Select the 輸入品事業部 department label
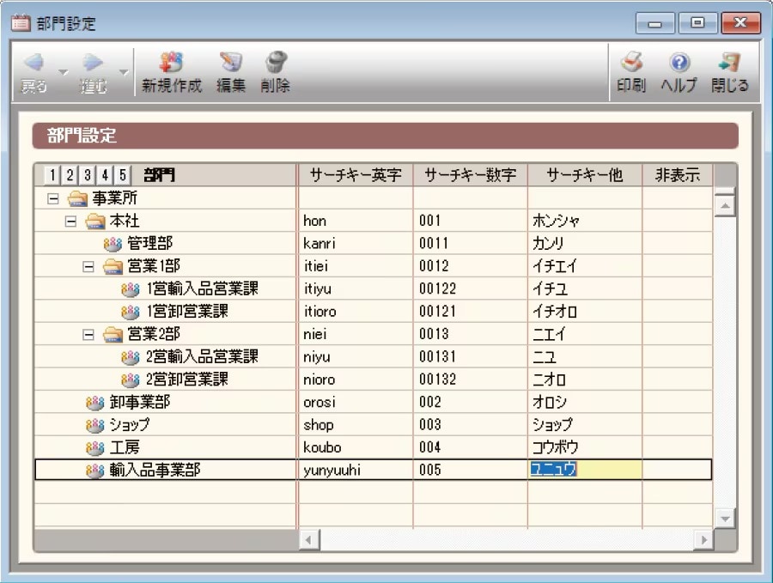 coord(155,470)
